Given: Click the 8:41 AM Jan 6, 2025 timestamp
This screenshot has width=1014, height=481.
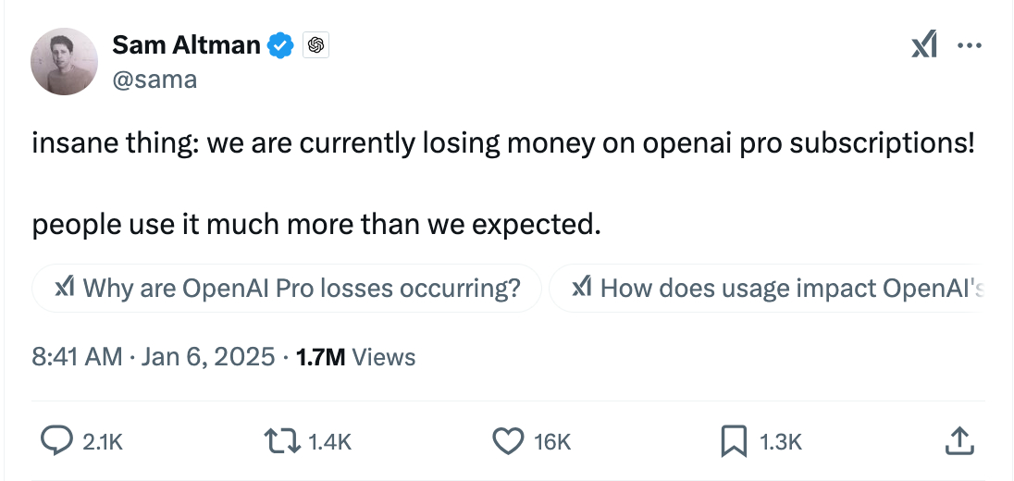Looking at the screenshot, I should coord(153,357).
